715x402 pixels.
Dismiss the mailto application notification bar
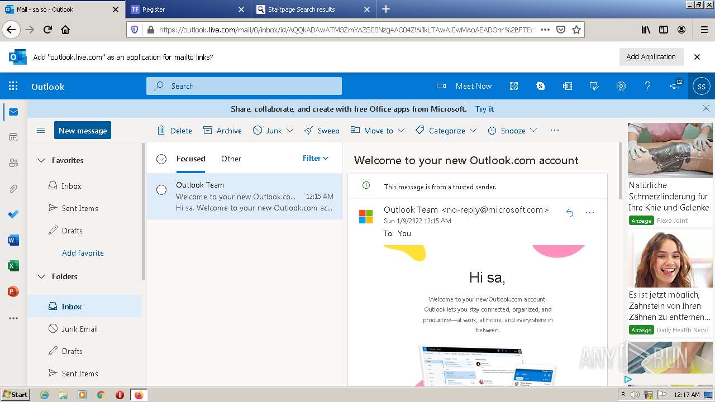point(697,57)
